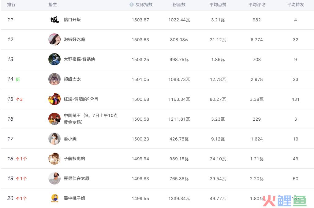Open 超级太太 avatar picture
Viewport: 314px width, 208px height.
[x=54, y=79]
